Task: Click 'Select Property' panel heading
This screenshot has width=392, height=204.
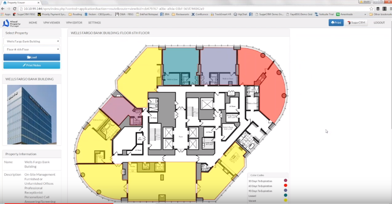Action: 17,33
